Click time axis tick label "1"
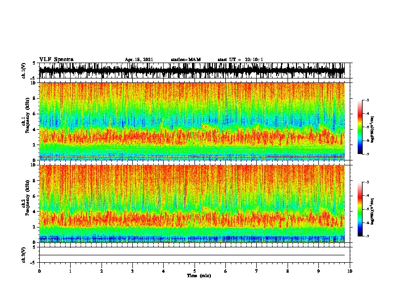The image size is (394, 304). click(x=70, y=271)
